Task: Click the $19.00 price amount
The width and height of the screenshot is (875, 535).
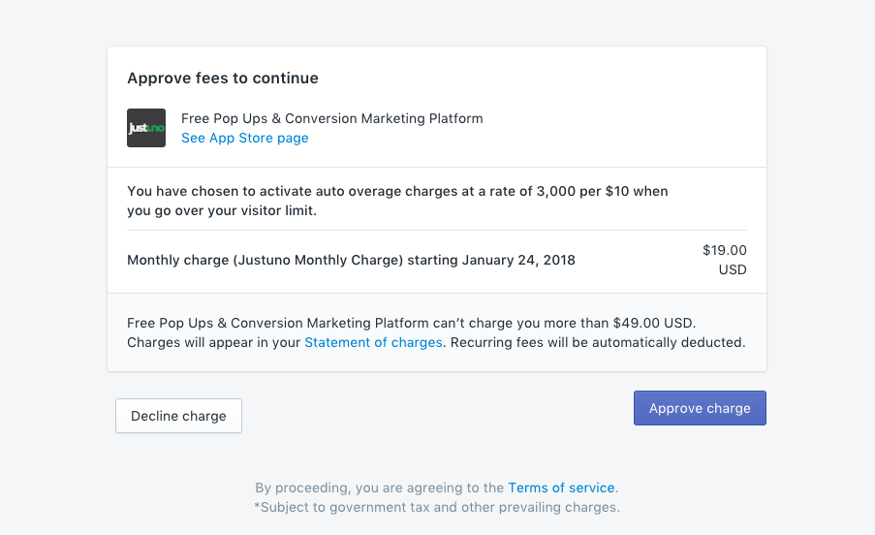Action: [724, 250]
